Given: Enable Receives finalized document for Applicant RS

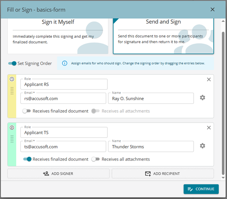Looking at the screenshot, I should pyautogui.click(x=26, y=111).
